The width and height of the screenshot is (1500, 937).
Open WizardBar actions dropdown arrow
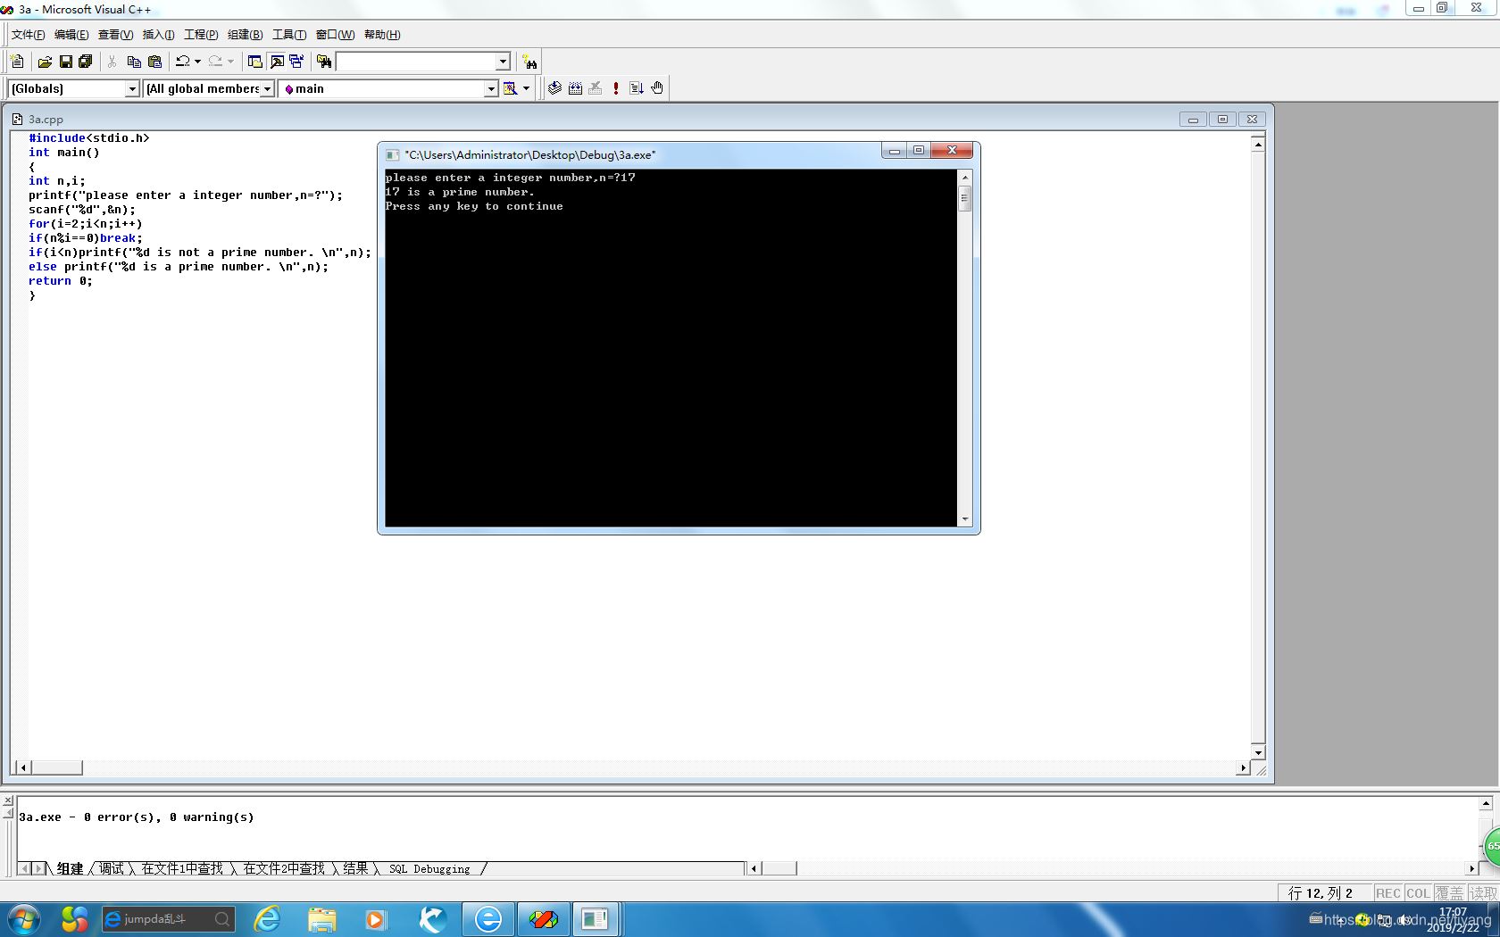click(526, 88)
